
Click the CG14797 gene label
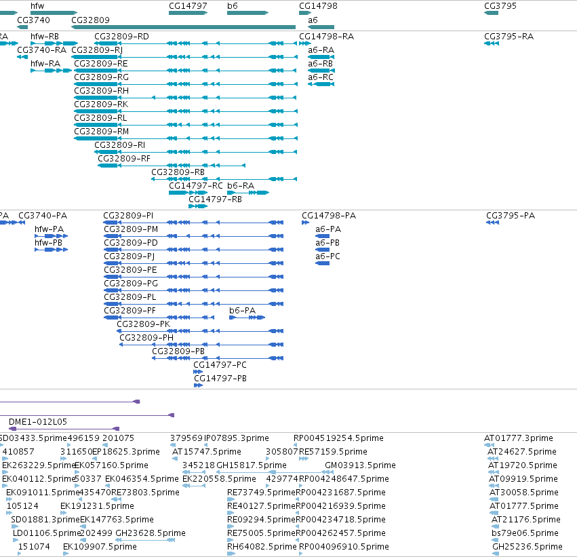point(188,6)
